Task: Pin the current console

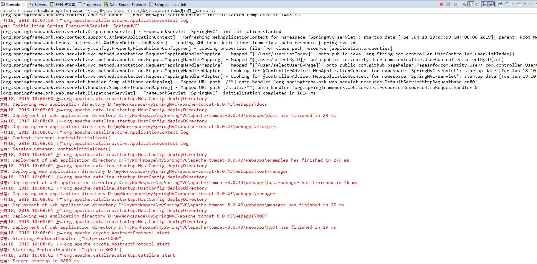Action: 500,4
